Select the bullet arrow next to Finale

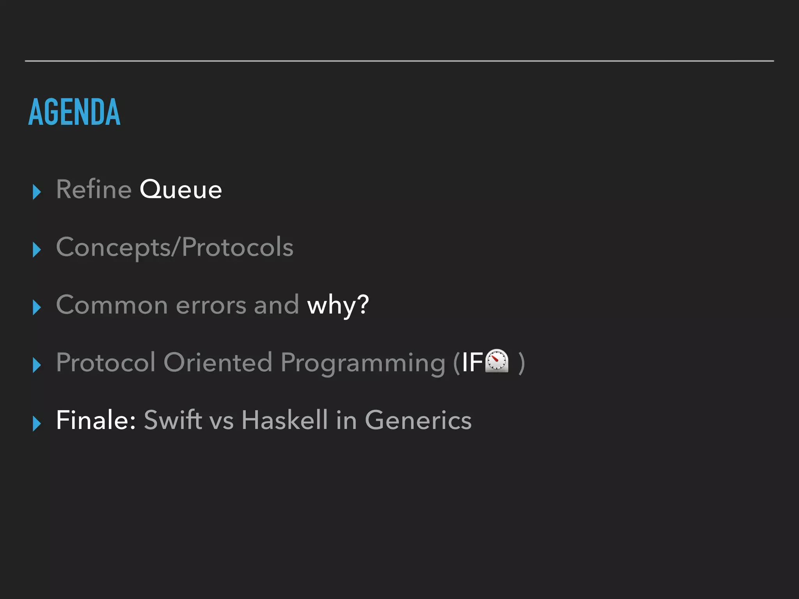click(37, 423)
